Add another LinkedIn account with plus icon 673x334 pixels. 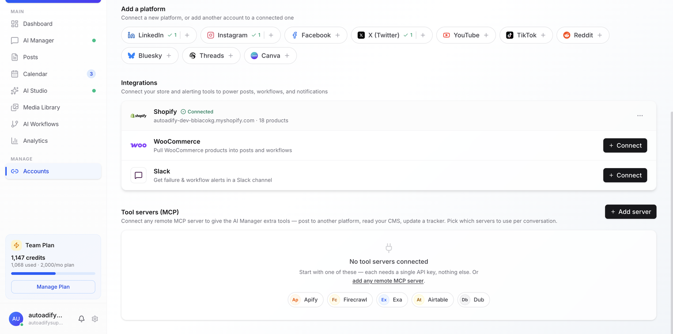point(187,35)
